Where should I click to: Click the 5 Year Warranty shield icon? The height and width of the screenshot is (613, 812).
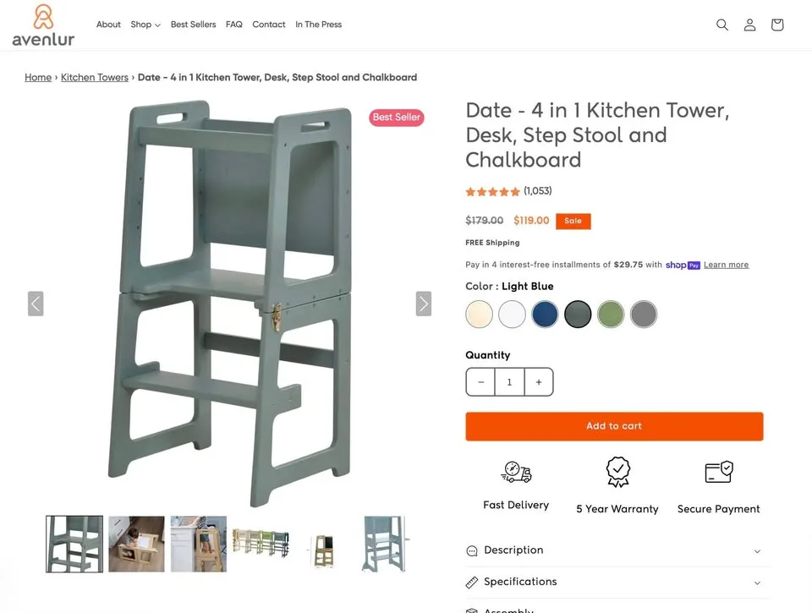click(x=617, y=472)
